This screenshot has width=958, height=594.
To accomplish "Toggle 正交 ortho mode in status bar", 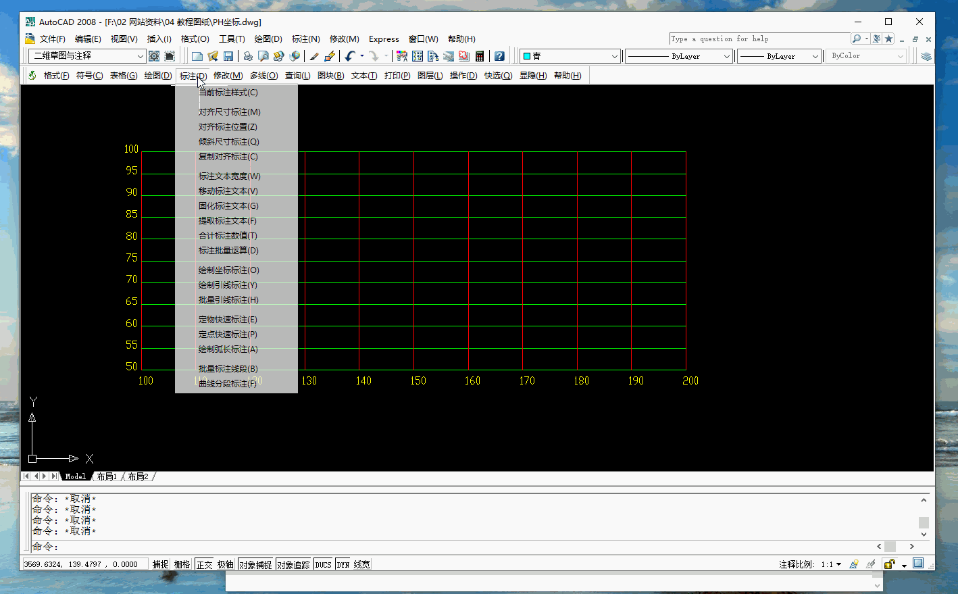I will tap(204, 564).
